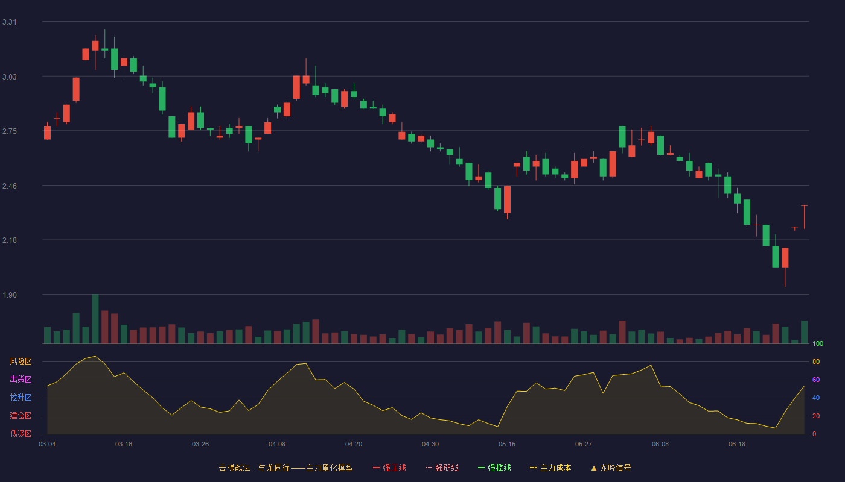Click the 100 indicator scale label
The width and height of the screenshot is (845, 482).
pos(818,343)
